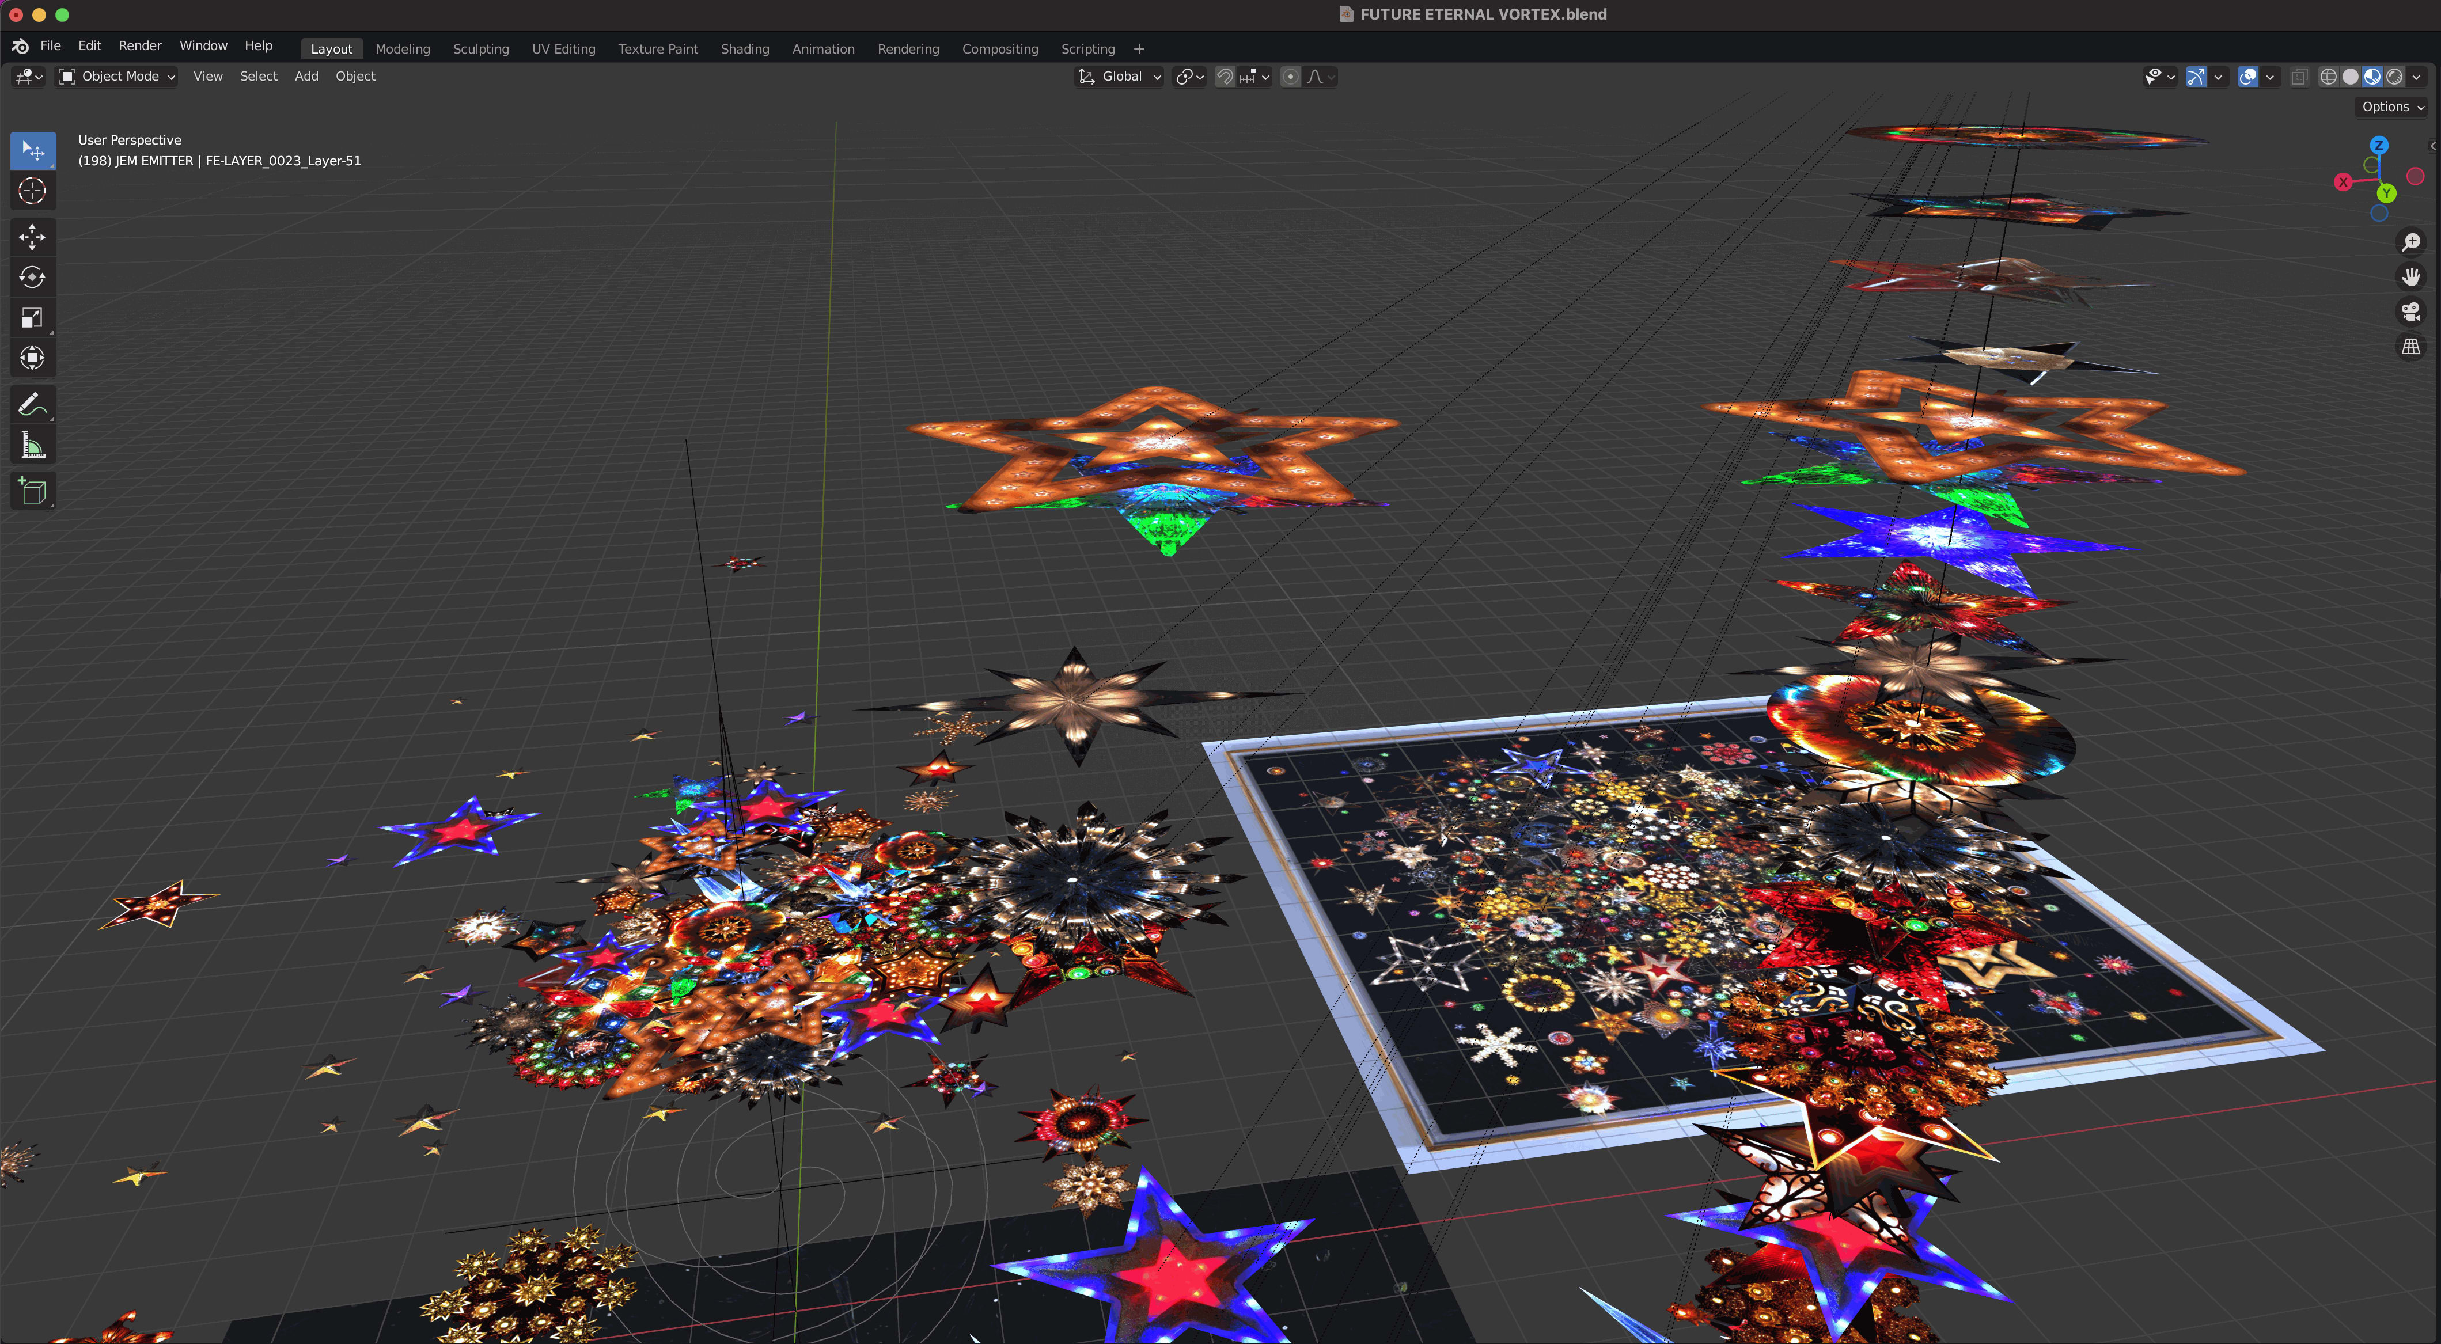Switch to the Compositing workspace tab
The image size is (2441, 1344).
1000,50
